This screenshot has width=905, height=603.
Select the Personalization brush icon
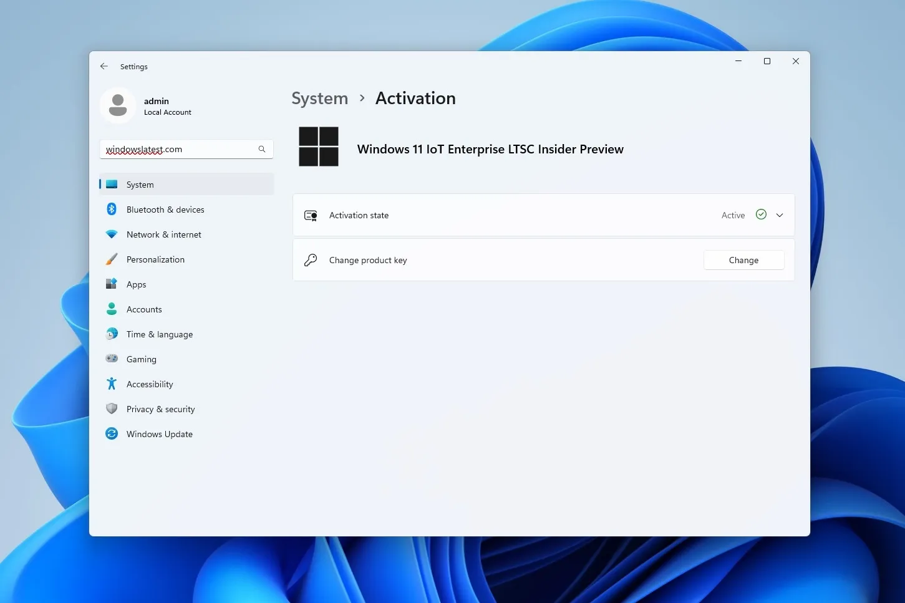[111, 259]
